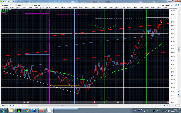Open the Add Study dropdown arrow
Screen dimensions: 181x113
(10, 105)
